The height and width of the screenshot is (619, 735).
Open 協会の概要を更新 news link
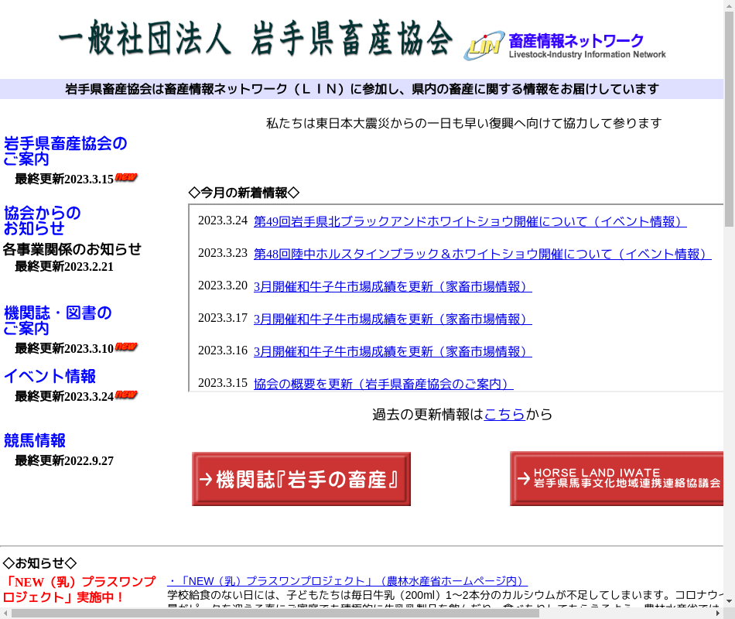point(384,384)
